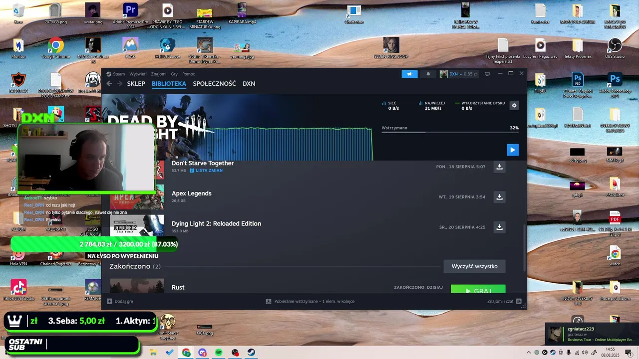The height and width of the screenshot is (359, 639).
Task: Open the volume control in tray
Action: 585,353
